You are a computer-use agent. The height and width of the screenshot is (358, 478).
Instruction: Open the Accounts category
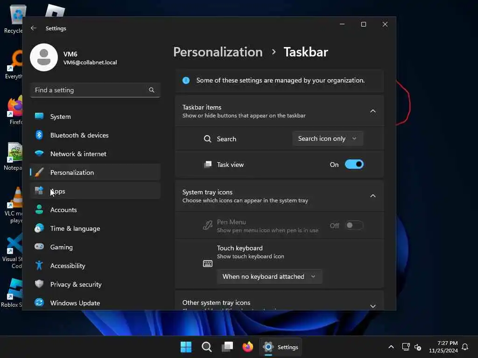click(x=95, y=210)
